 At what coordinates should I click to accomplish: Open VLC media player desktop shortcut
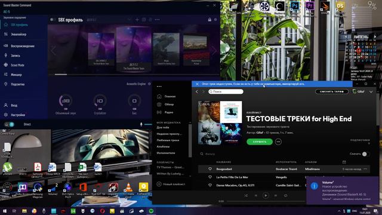click(128, 189)
